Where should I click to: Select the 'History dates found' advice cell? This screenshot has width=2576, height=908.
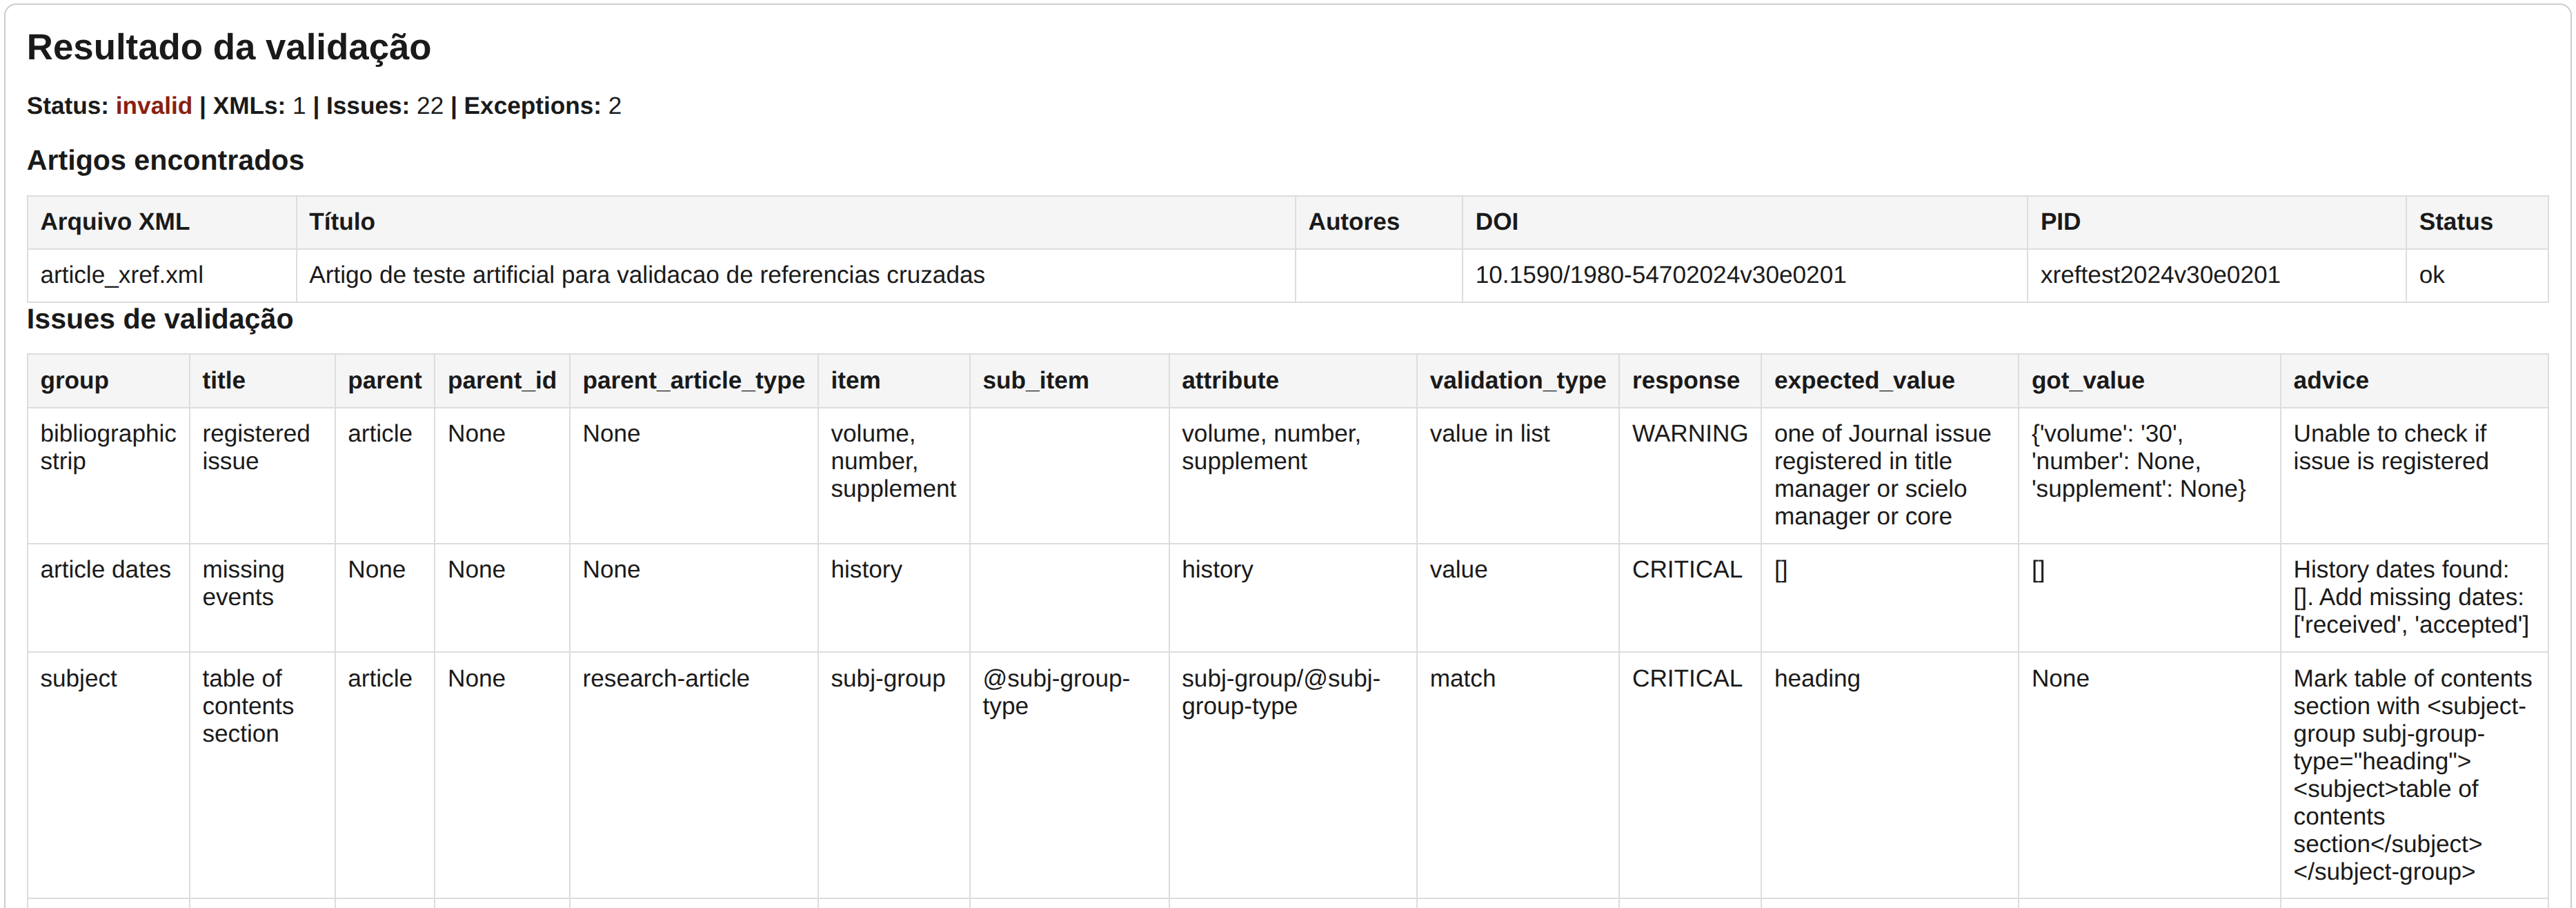pos(2414,598)
